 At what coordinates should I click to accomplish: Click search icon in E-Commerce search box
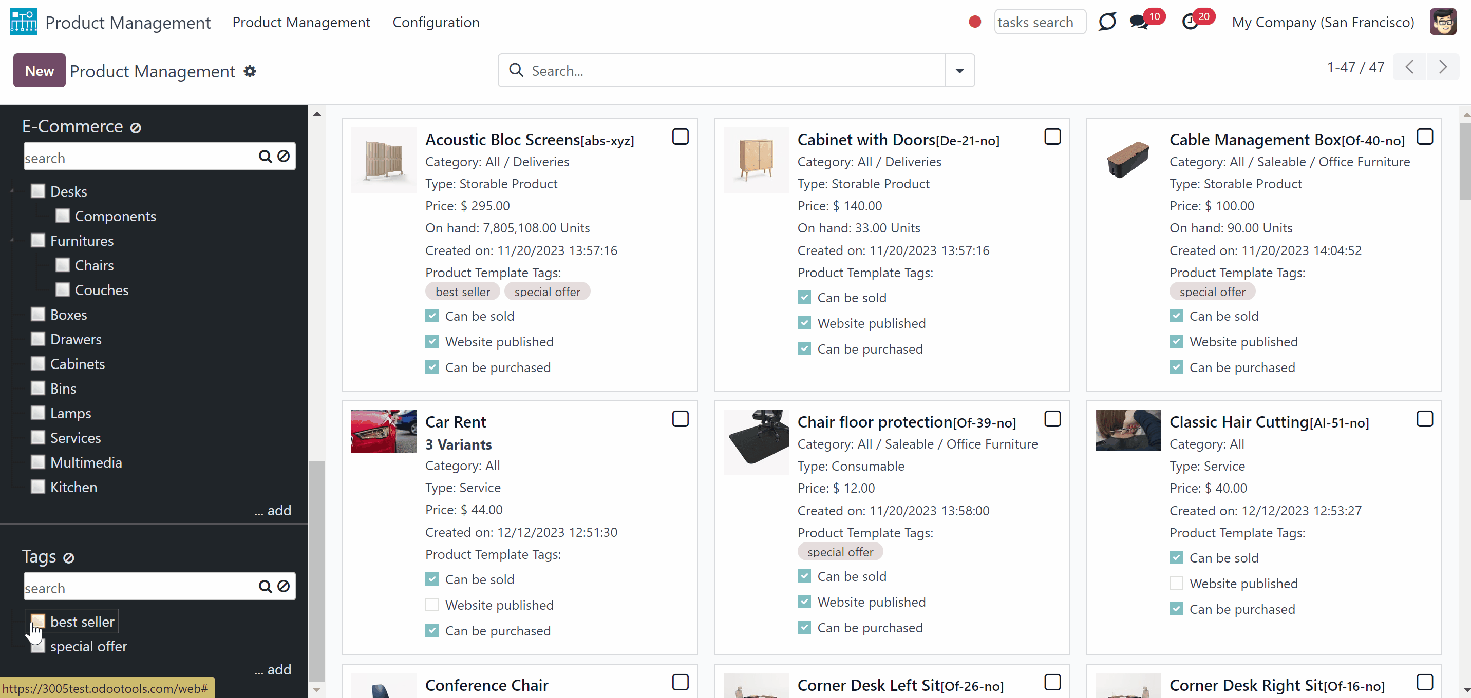point(265,157)
